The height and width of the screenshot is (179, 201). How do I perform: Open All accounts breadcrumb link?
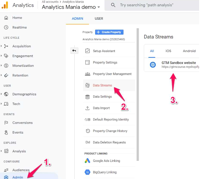pyautogui.click(x=50, y=2)
